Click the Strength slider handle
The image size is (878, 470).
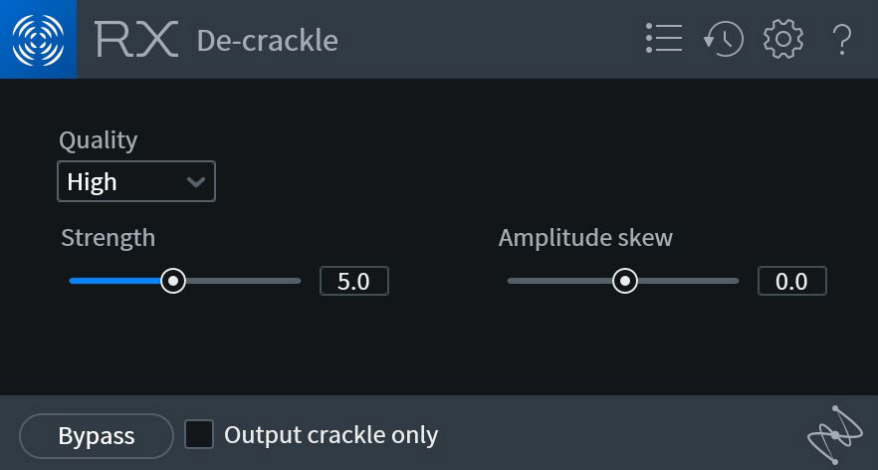[174, 282]
